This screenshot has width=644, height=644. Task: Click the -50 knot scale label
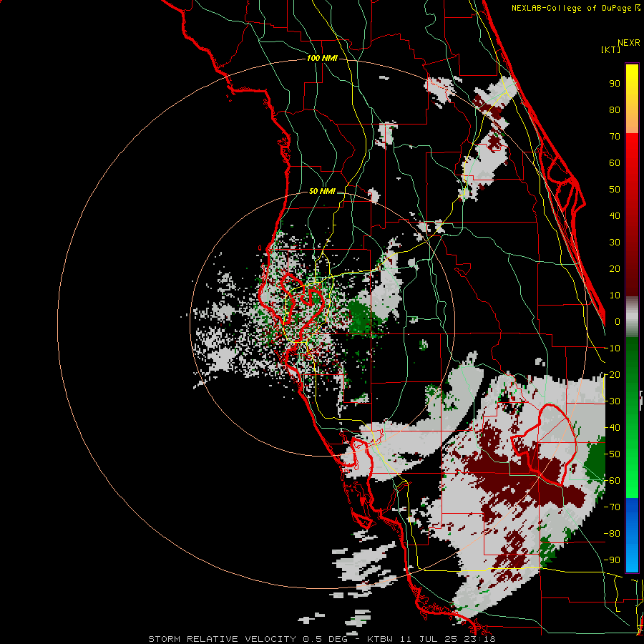(x=612, y=454)
